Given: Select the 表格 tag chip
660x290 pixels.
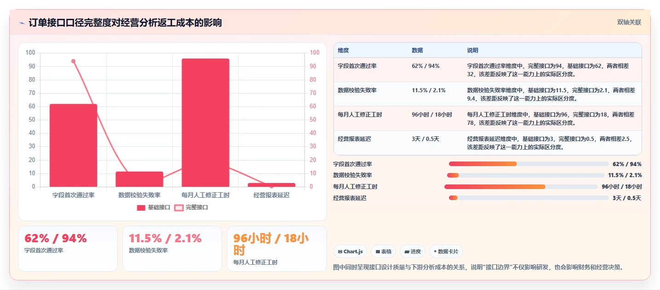Looking at the screenshot, I should click(x=384, y=251).
